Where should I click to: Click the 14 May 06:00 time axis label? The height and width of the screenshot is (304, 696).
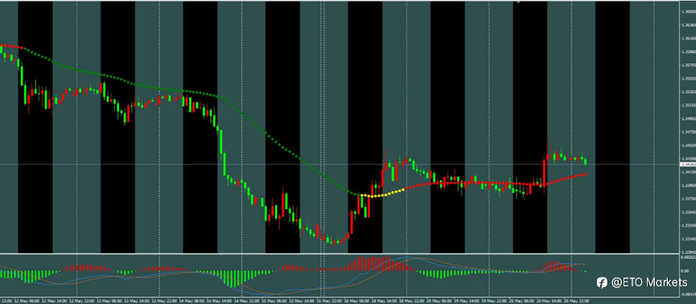(192, 301)
